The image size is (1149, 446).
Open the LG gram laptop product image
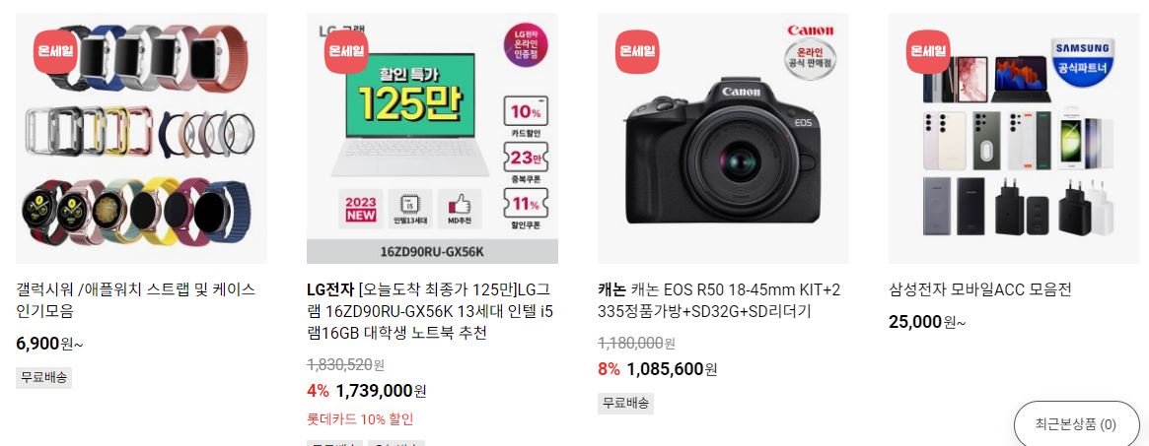click(432, 138)
